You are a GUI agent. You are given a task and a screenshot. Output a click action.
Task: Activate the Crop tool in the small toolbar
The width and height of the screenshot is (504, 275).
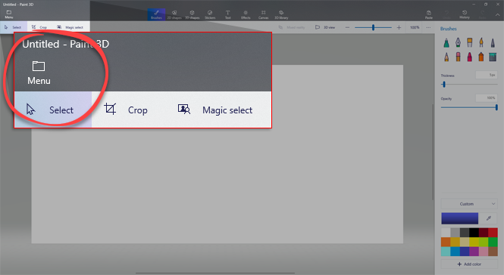(x=39, y=27)
